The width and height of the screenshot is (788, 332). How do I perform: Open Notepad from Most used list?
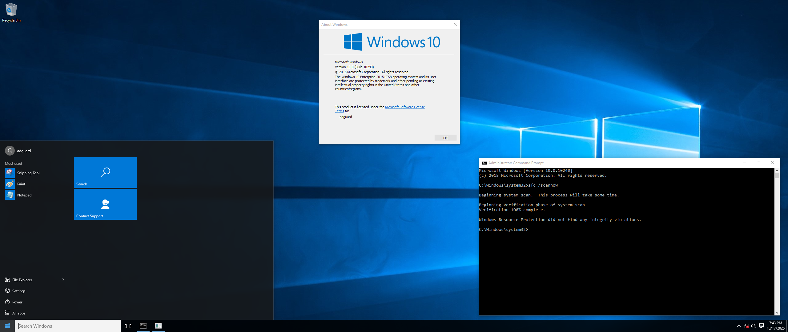click(x=24, y=195)
